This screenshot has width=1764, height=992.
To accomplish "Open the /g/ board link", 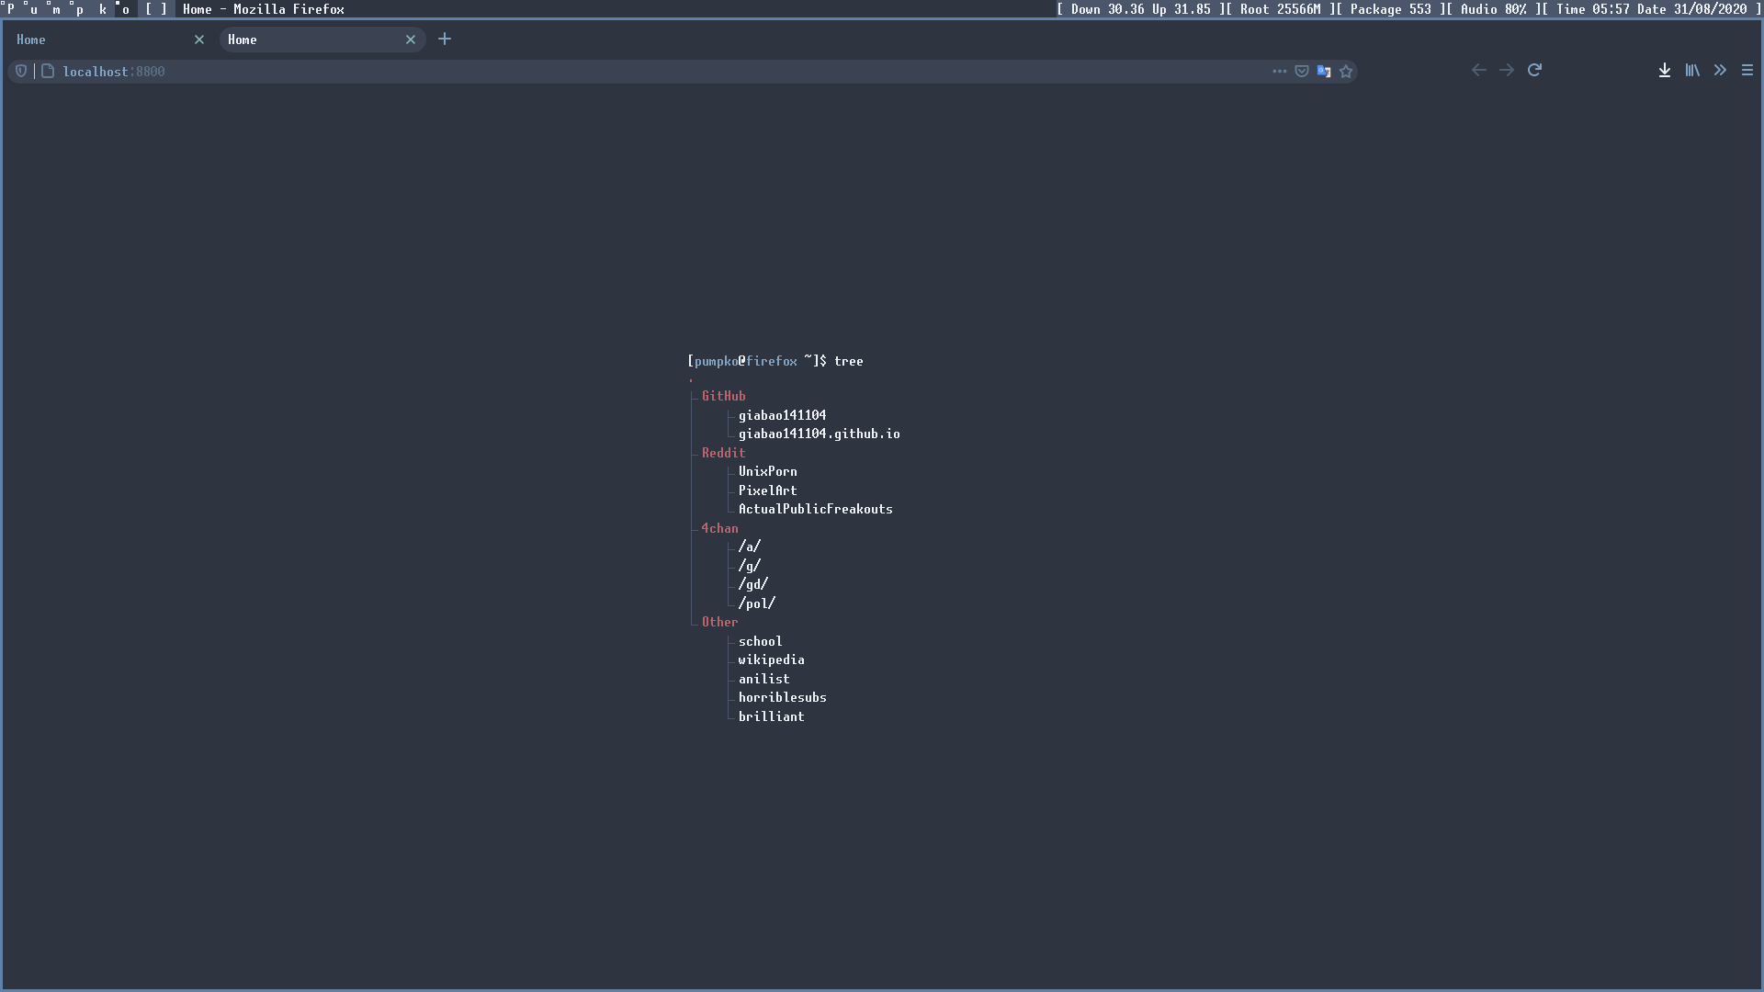I will point(749,566).
